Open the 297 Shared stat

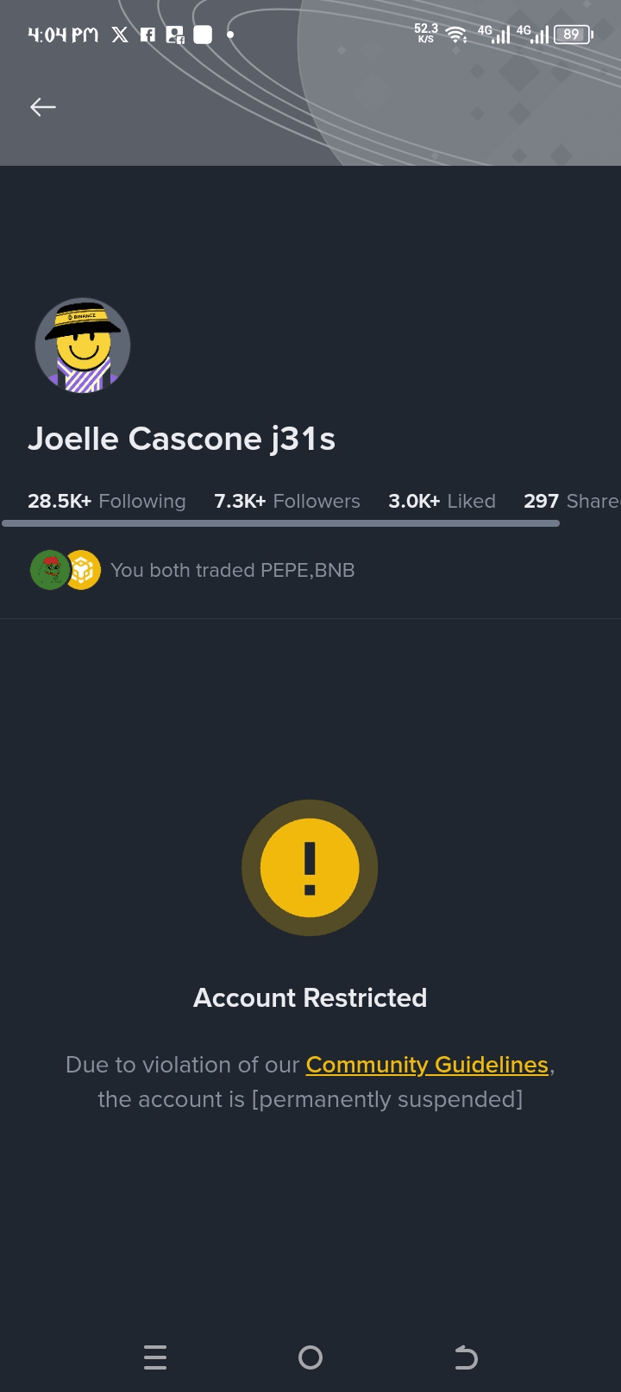click(x=572, y=501)
